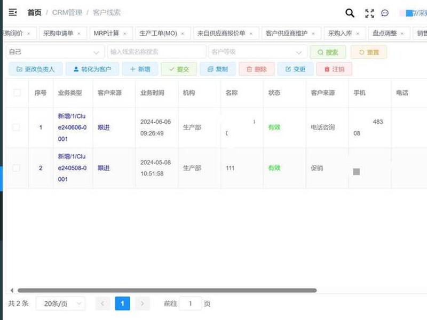The width and height of the screenshot is (427, 320).
Task: Close the 客户供应商维护 tab
Action: [313, 34]
